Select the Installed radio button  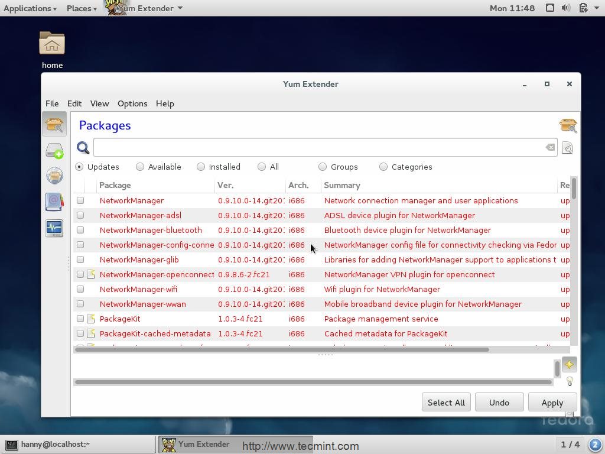[201, 167]
